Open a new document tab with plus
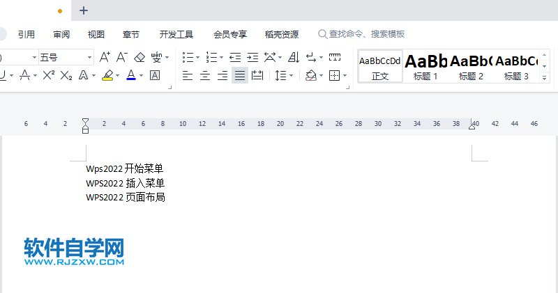The width and height of the screenshot is (558, 293). [x=84, y=10]
